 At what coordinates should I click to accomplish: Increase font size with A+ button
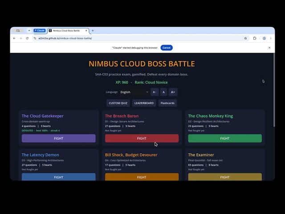coord(173,92)
